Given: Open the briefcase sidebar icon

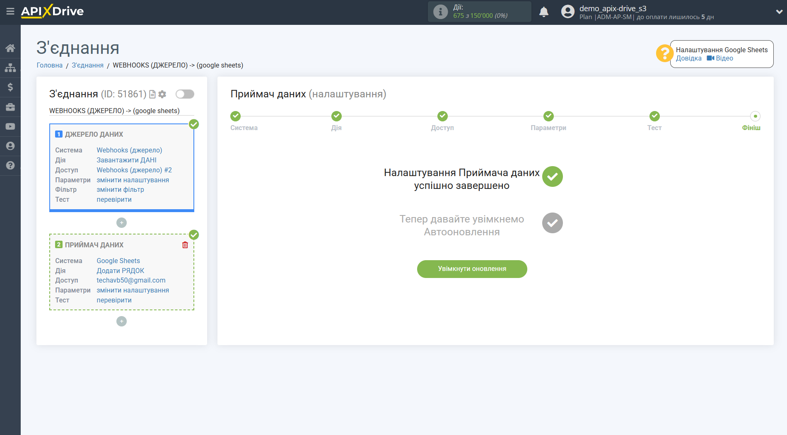Looking at the screenshot, I should point(10,107).
